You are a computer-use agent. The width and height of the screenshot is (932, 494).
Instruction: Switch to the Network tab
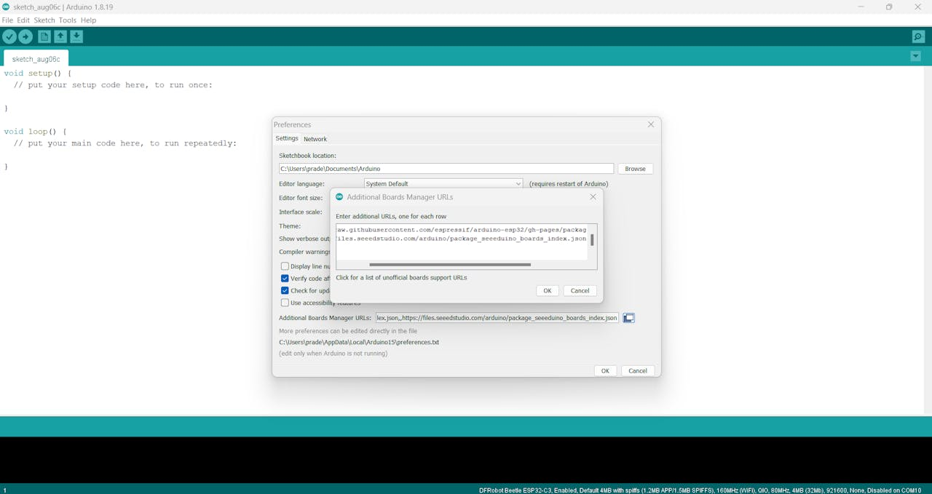point(315,139)
